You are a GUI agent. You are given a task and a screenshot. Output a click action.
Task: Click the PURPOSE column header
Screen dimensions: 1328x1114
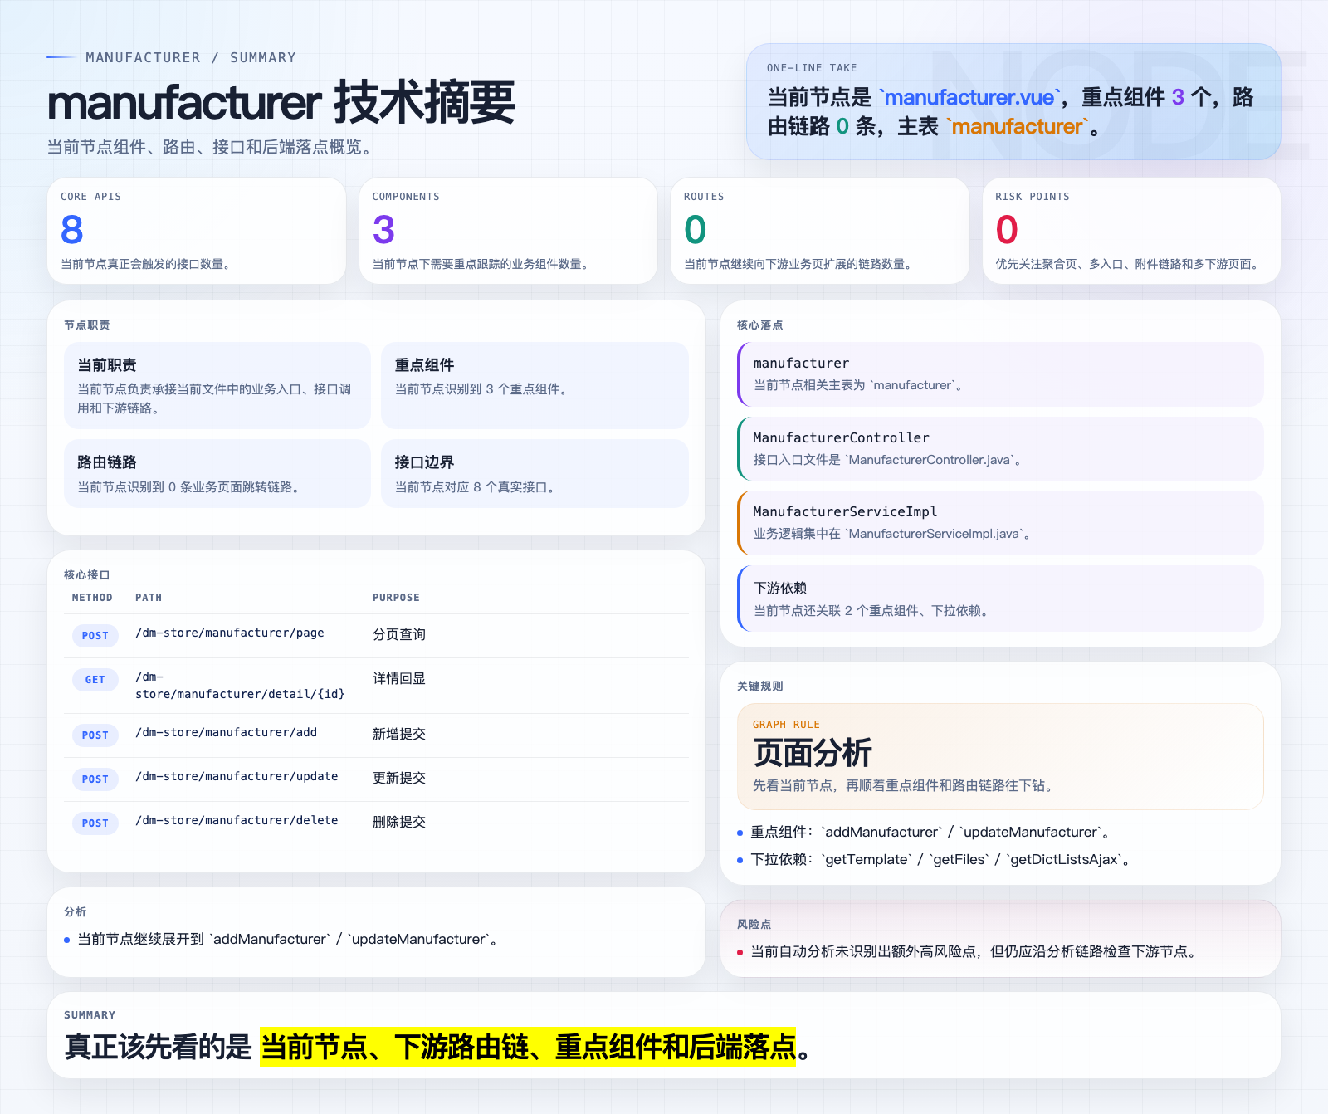coord(396,598)
